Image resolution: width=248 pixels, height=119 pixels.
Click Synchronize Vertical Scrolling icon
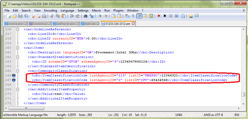113,16
